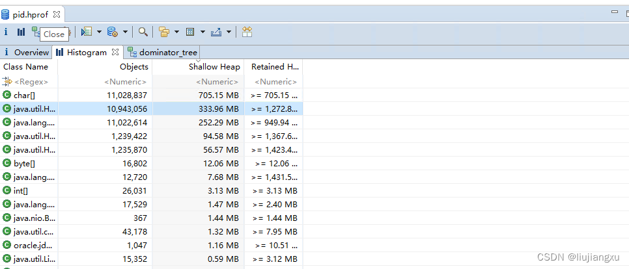Switch to the dominator_tree tab
This screenshot has width=629, height=269.
click(x=162, y=53)
